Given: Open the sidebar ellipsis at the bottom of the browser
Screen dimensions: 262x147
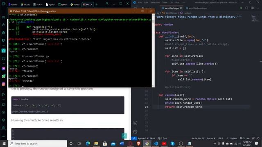Looking at the screenshot, I should pos(4,137).
